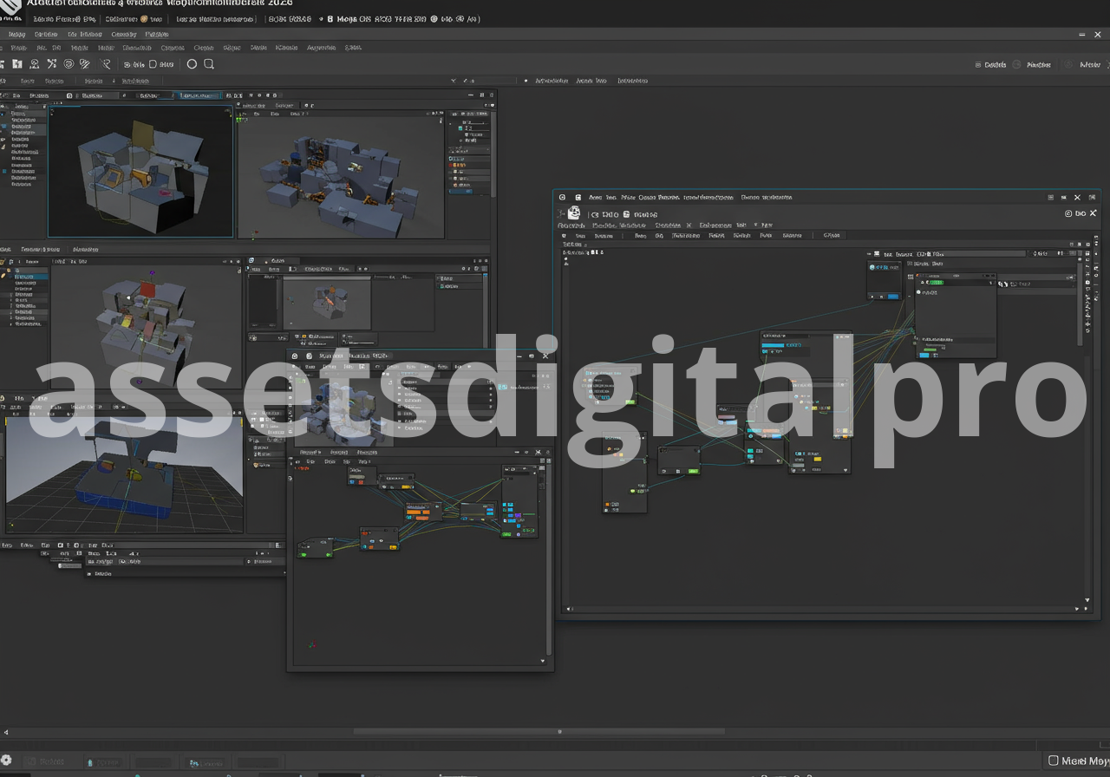Select the yellow panel object in the top-left viewport
The image size is (1110, 777).
[x=143, y=135]
